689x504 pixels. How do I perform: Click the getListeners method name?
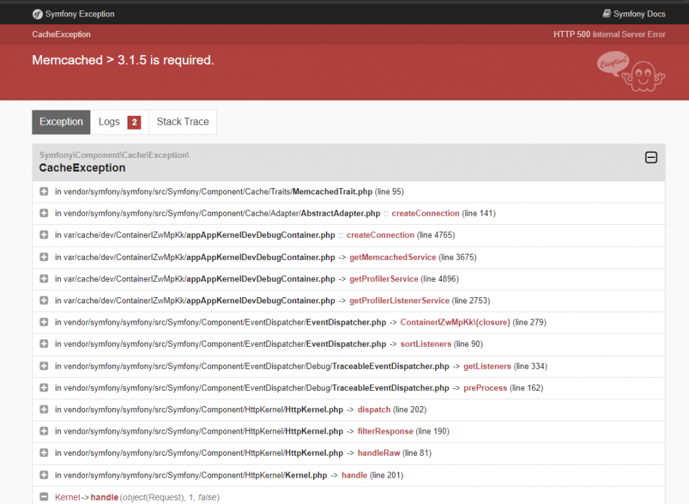tap(487, 366)
